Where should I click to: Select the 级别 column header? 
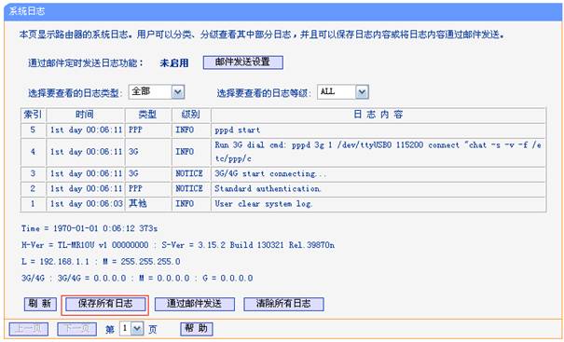tap(191, 115)
